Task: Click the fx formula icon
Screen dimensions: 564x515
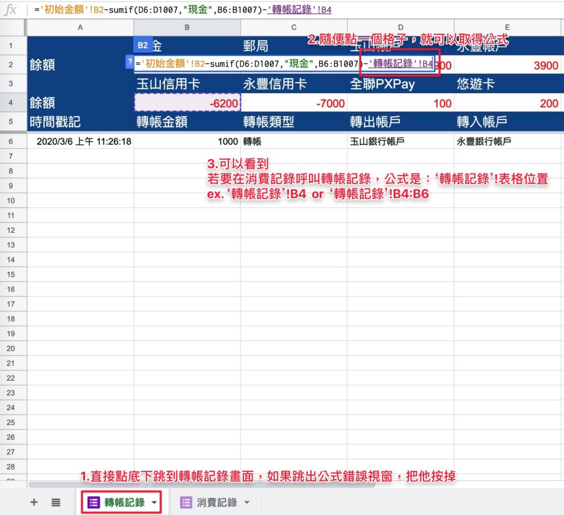Action: [10, 10]
